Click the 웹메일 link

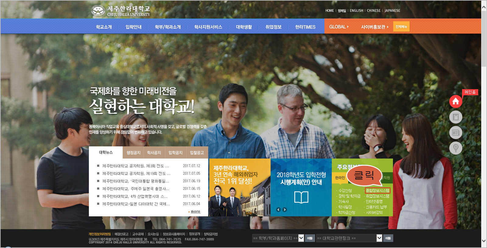342,10
